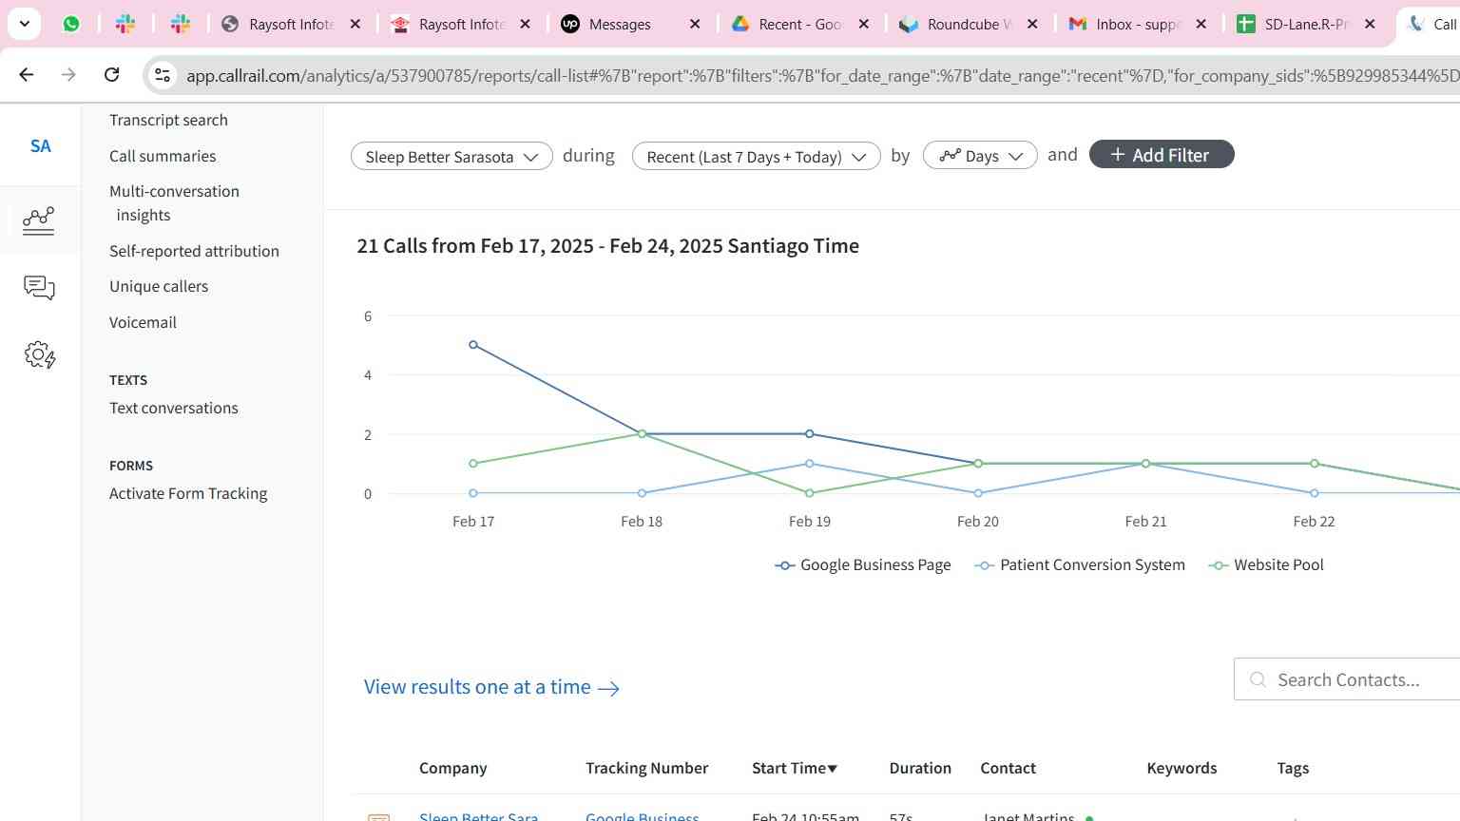Open the Recent (Last 7 Days + Today) date dropdown
1460x821 pixels.
(x=756, y=156)
